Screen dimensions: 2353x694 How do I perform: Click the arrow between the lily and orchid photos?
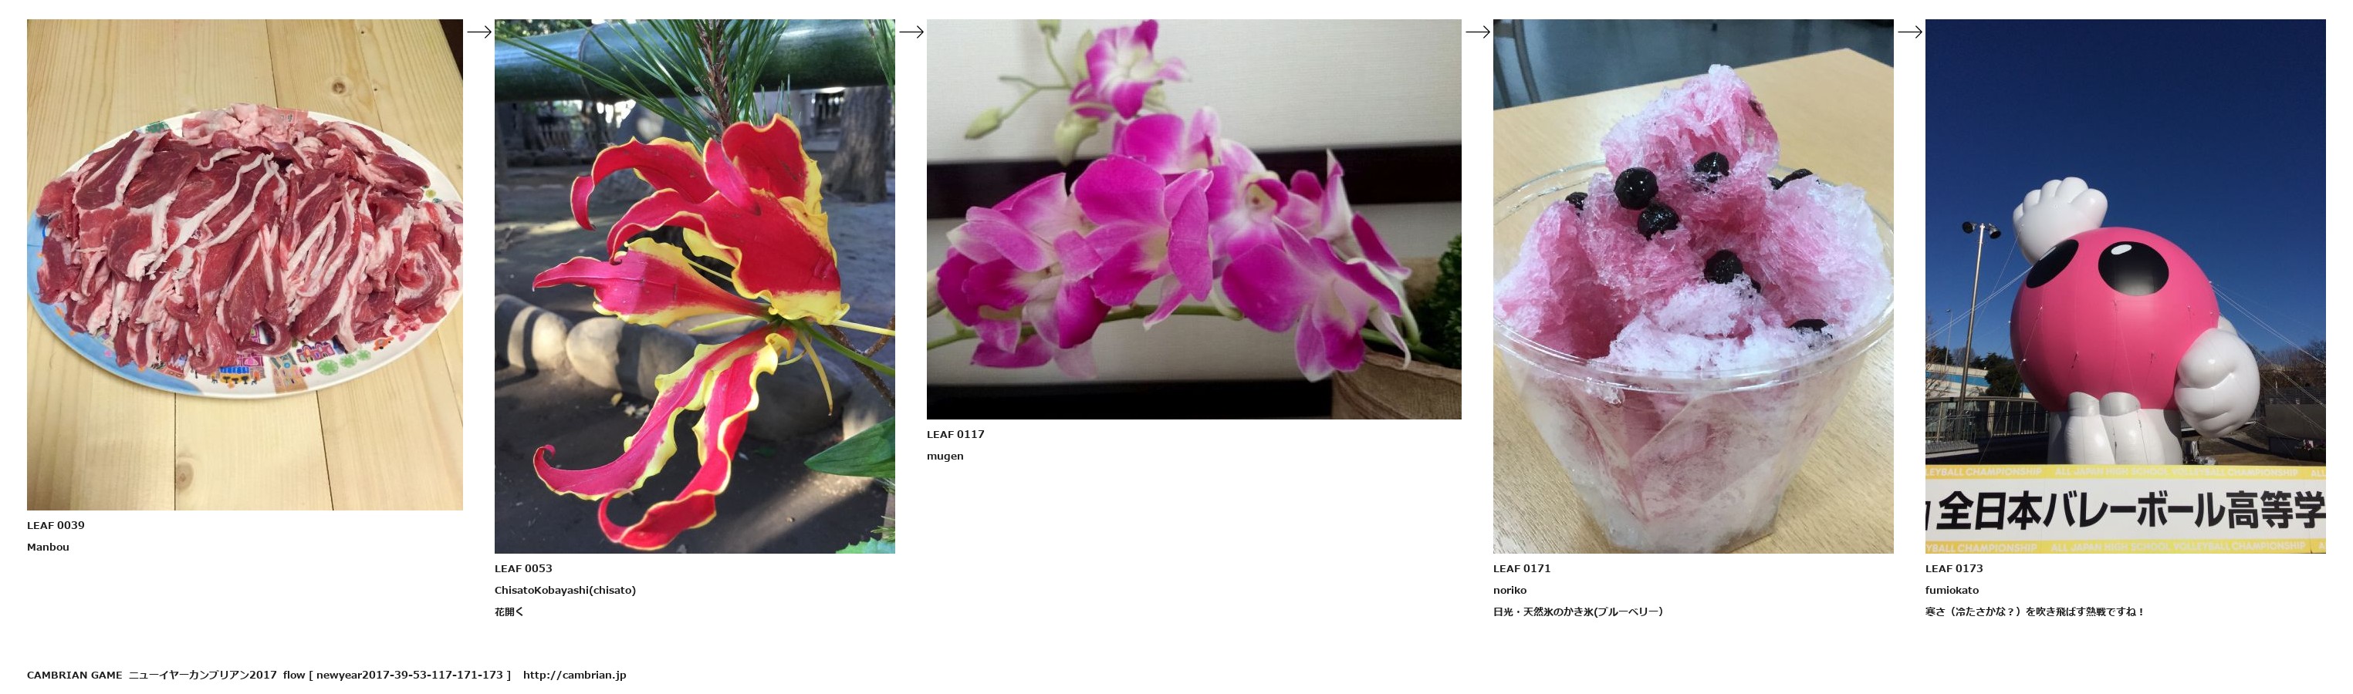tap(911, 32)
